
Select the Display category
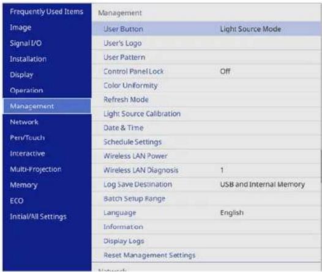[21, 75]
